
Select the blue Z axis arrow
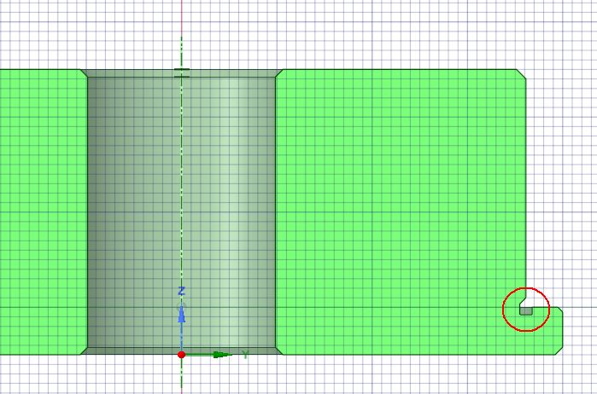pyautogui.click(x=181, y=317)
